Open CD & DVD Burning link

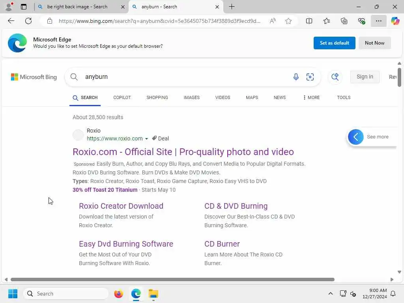coord(236,206)
